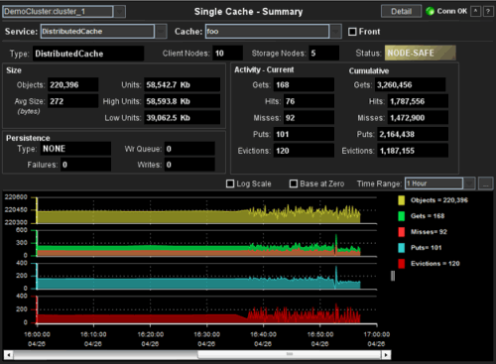The image size is (496, 364).
Task: Click the cumulative Puts value 2,164,438
Action: tap(413, 134)
